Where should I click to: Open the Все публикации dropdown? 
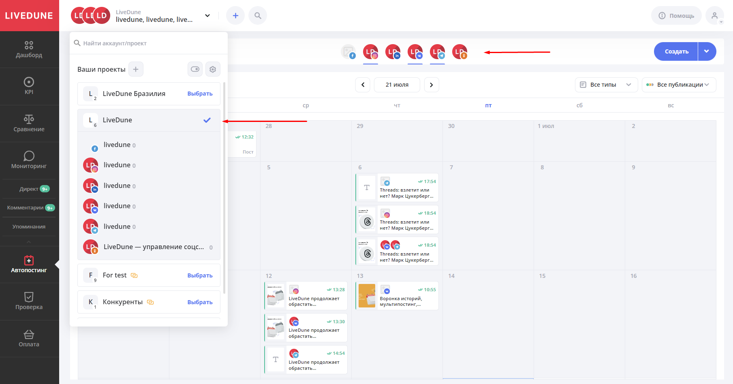679,85
